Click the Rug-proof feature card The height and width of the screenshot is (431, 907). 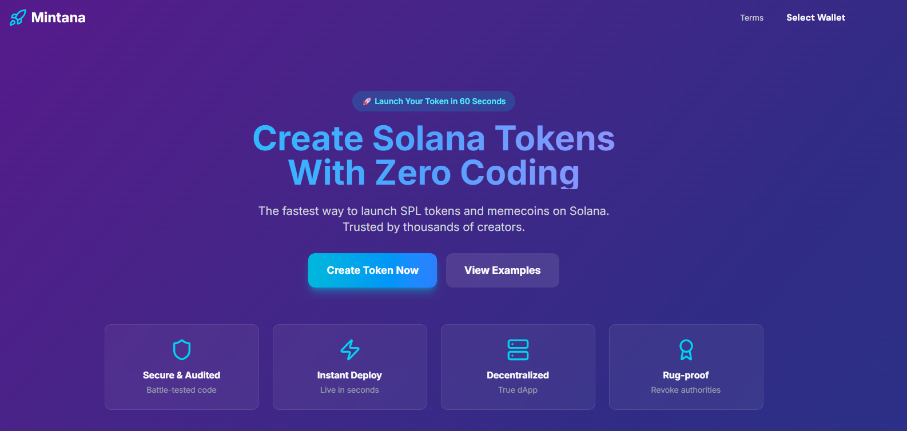[x=686, y=367]
